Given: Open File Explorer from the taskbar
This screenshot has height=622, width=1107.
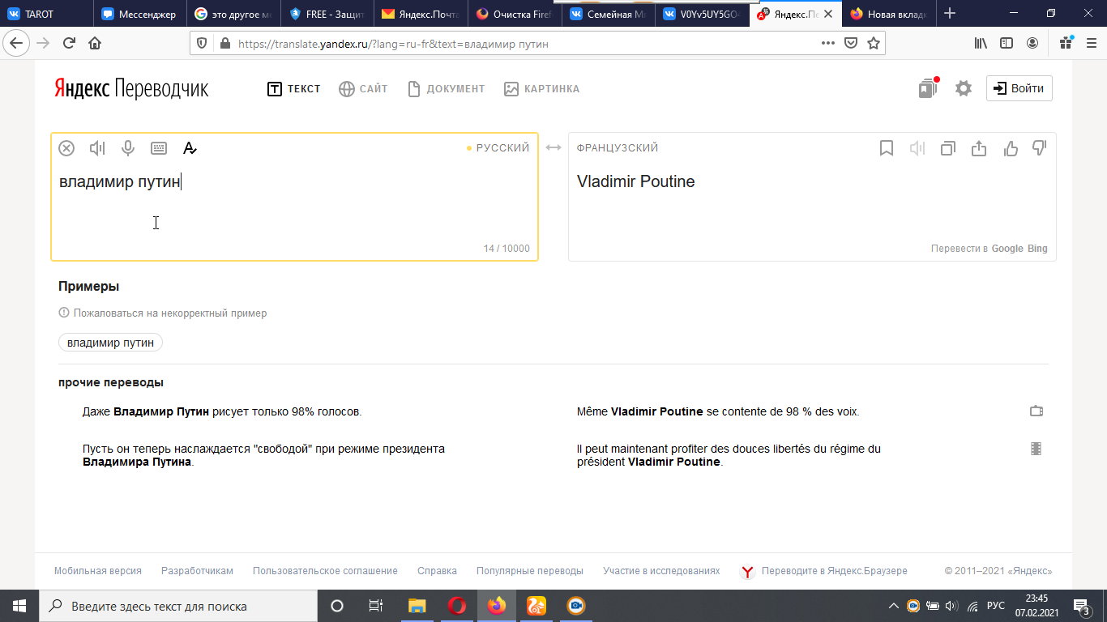Looking at the screenshot, I should point(417,606).
